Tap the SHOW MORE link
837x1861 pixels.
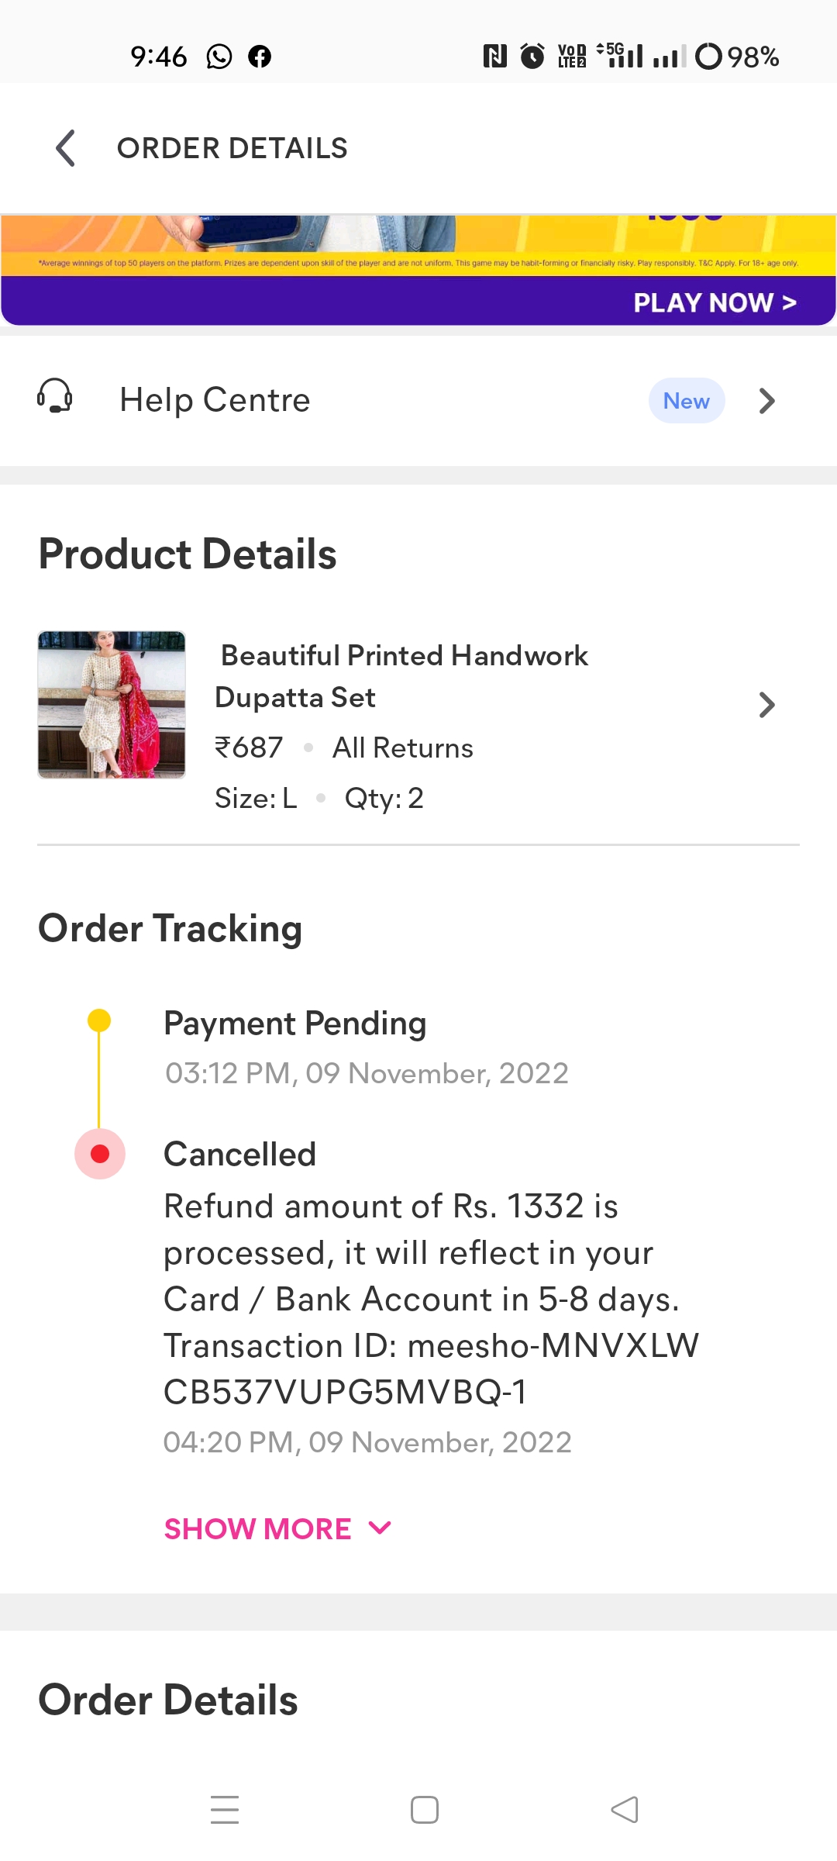pos(258,1529)
